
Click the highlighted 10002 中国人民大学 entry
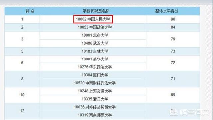pyautogui.click(x=93, y=19)
